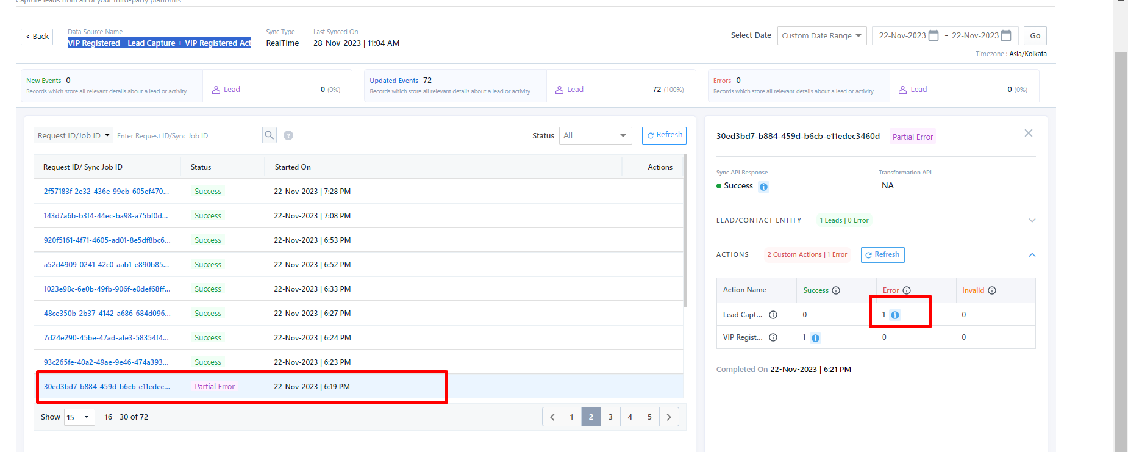Click the 1 Leads | 0 Error badge
Viewport: 1128px width, 452px height.
(x=844, y=221)
